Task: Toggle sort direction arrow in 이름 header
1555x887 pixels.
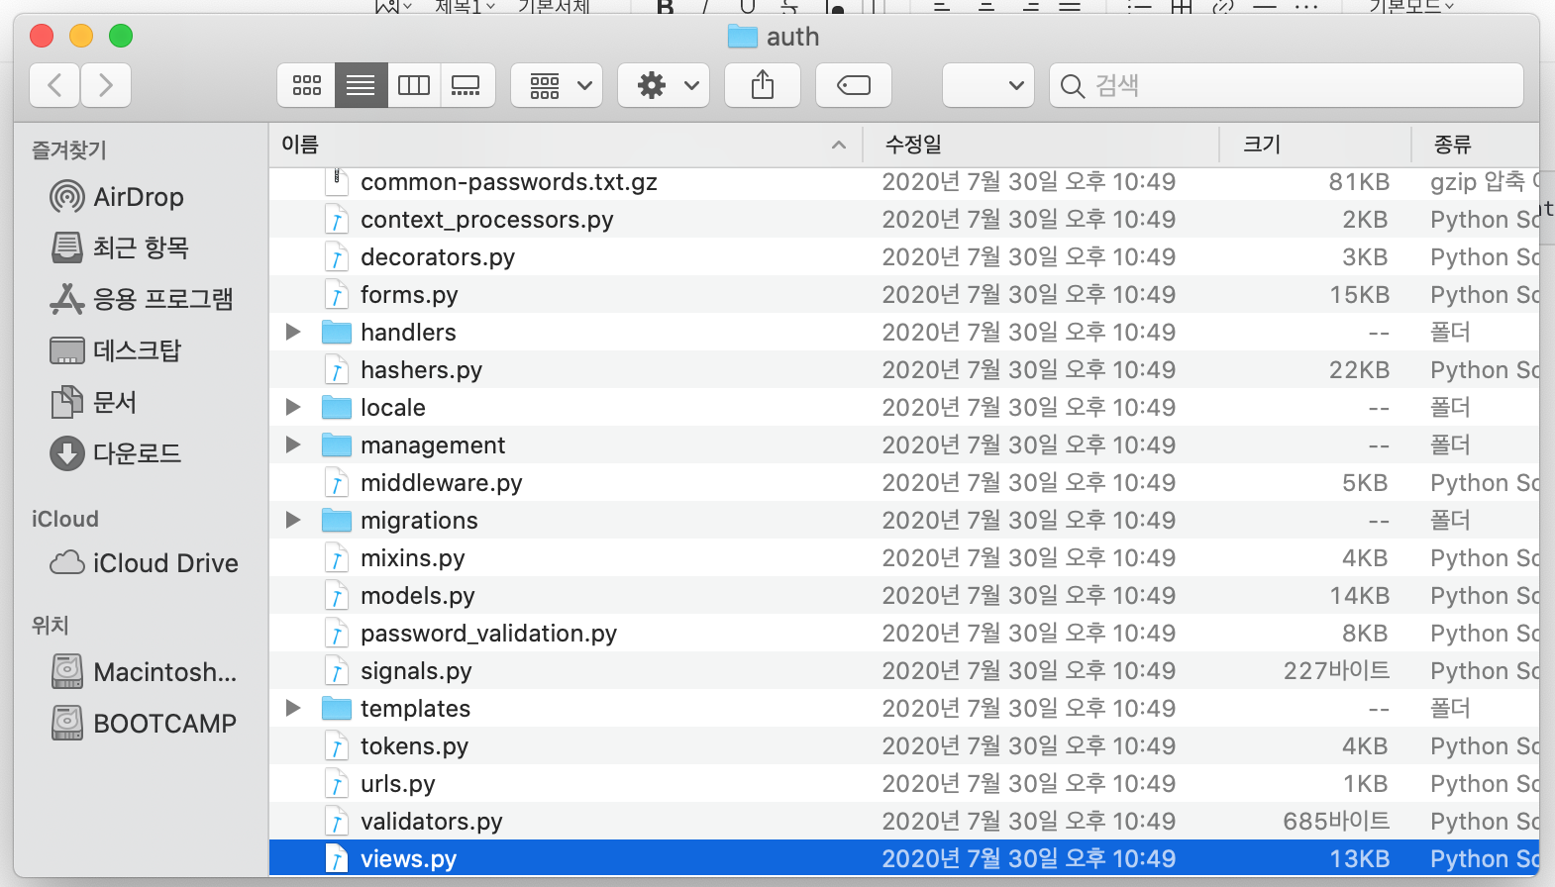Action: (839, 146)
